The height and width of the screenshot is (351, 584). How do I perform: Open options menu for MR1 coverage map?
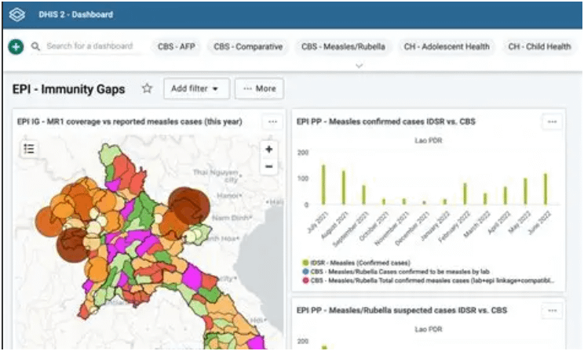[272, 121]
